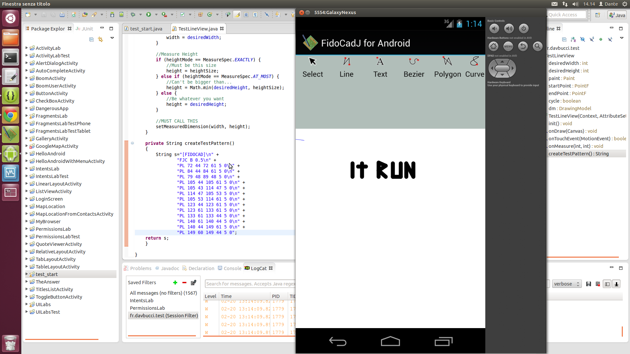Toggle Hide Static Fields in Outline
Viewport: 630px width, 354px height.
592,39
